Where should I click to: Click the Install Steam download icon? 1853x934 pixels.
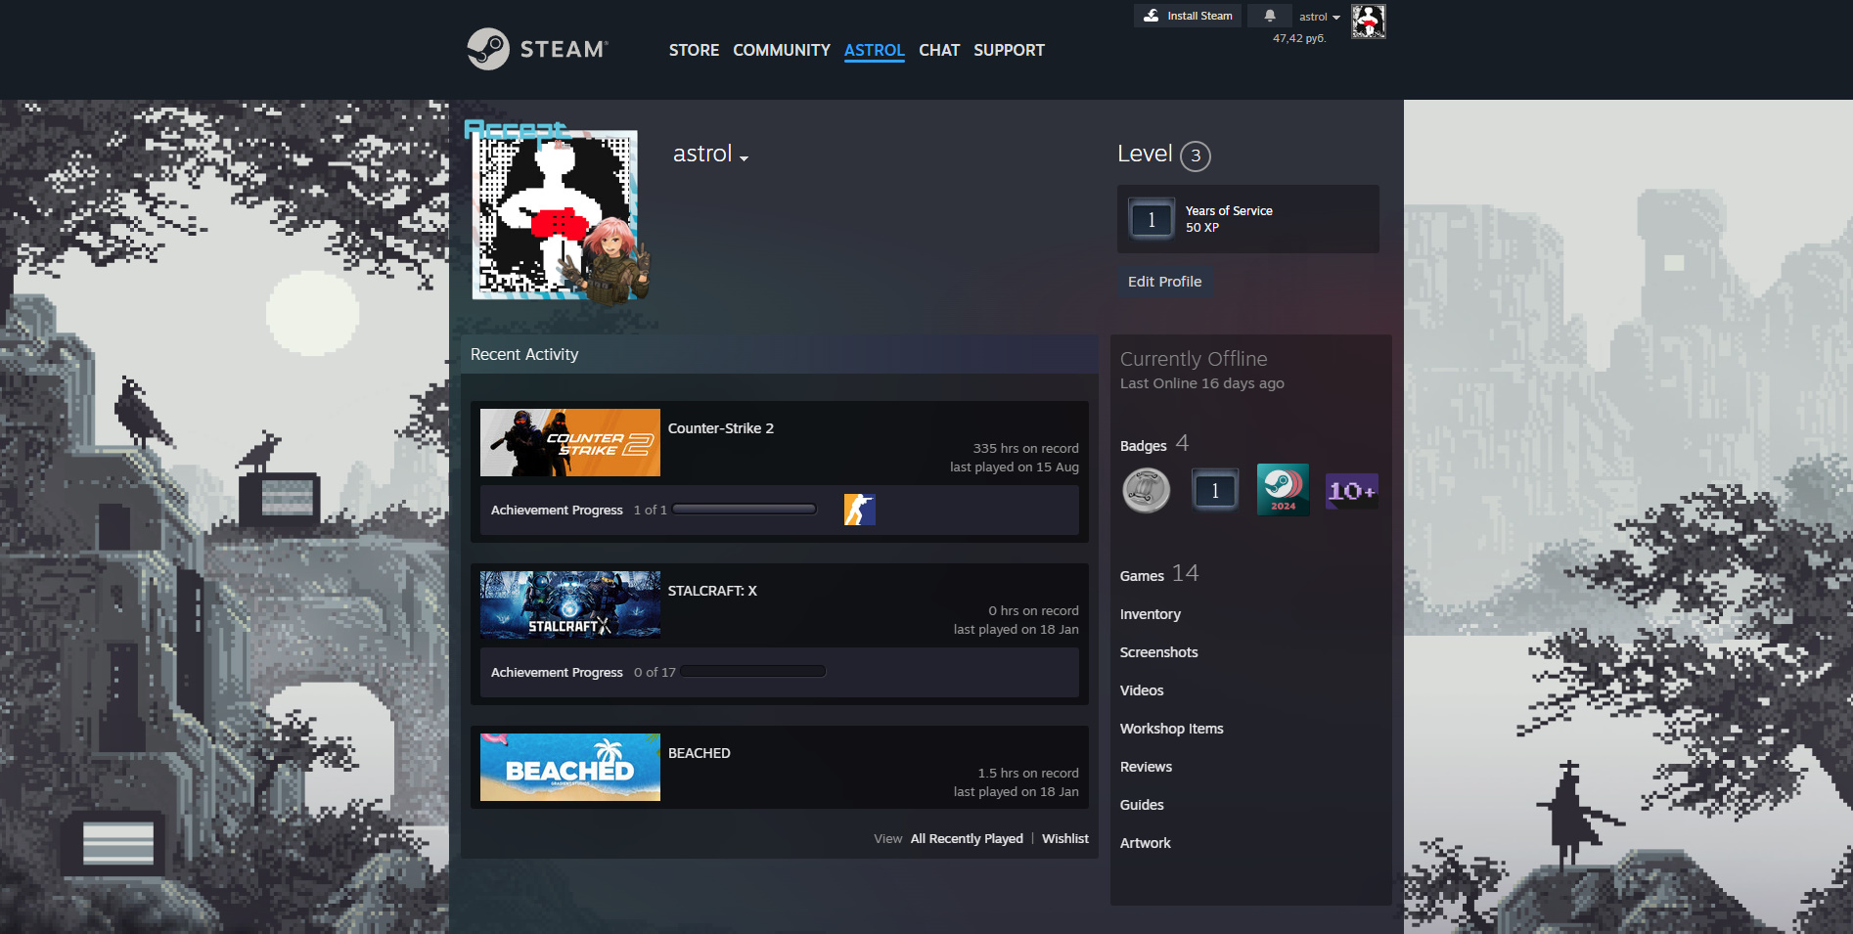click(x=1152, y=16)
